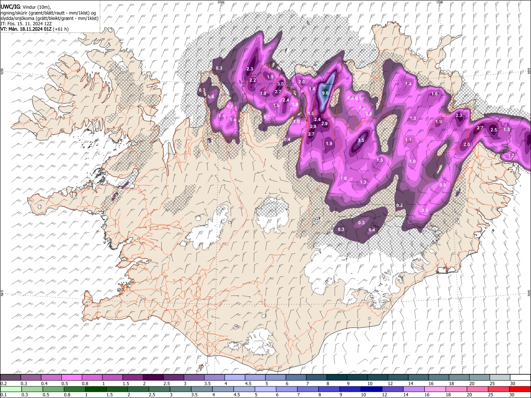Click the 'UWC/IG: Vindur (10m)' title text
Viewport: 531px width, 398px height.
click(25, 7)
